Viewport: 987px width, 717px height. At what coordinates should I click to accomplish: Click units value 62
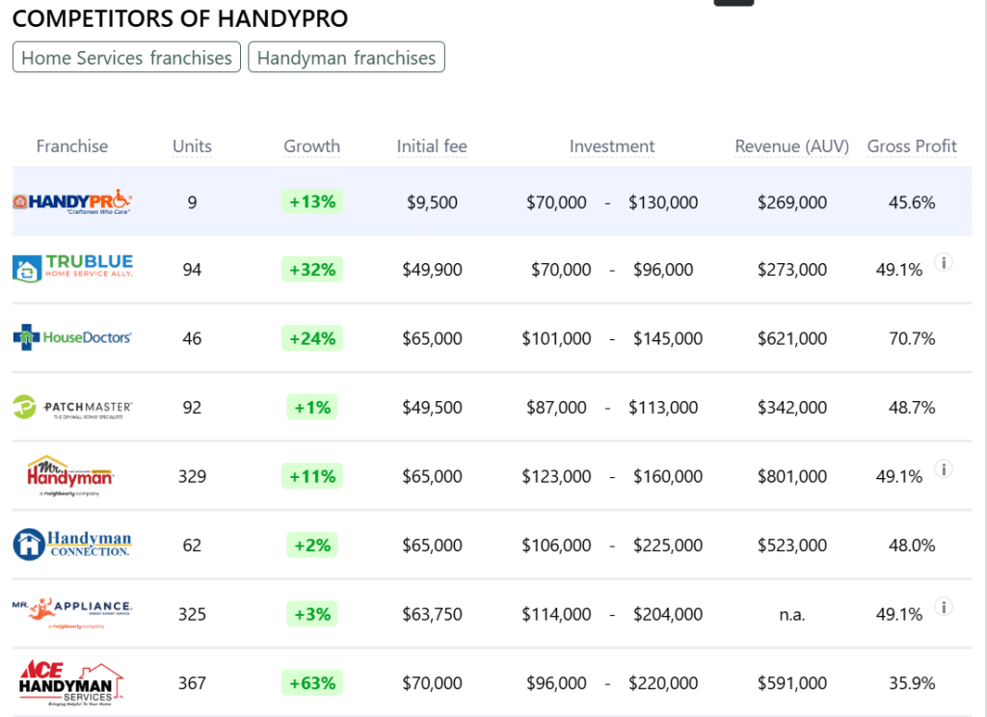point(192,545)
